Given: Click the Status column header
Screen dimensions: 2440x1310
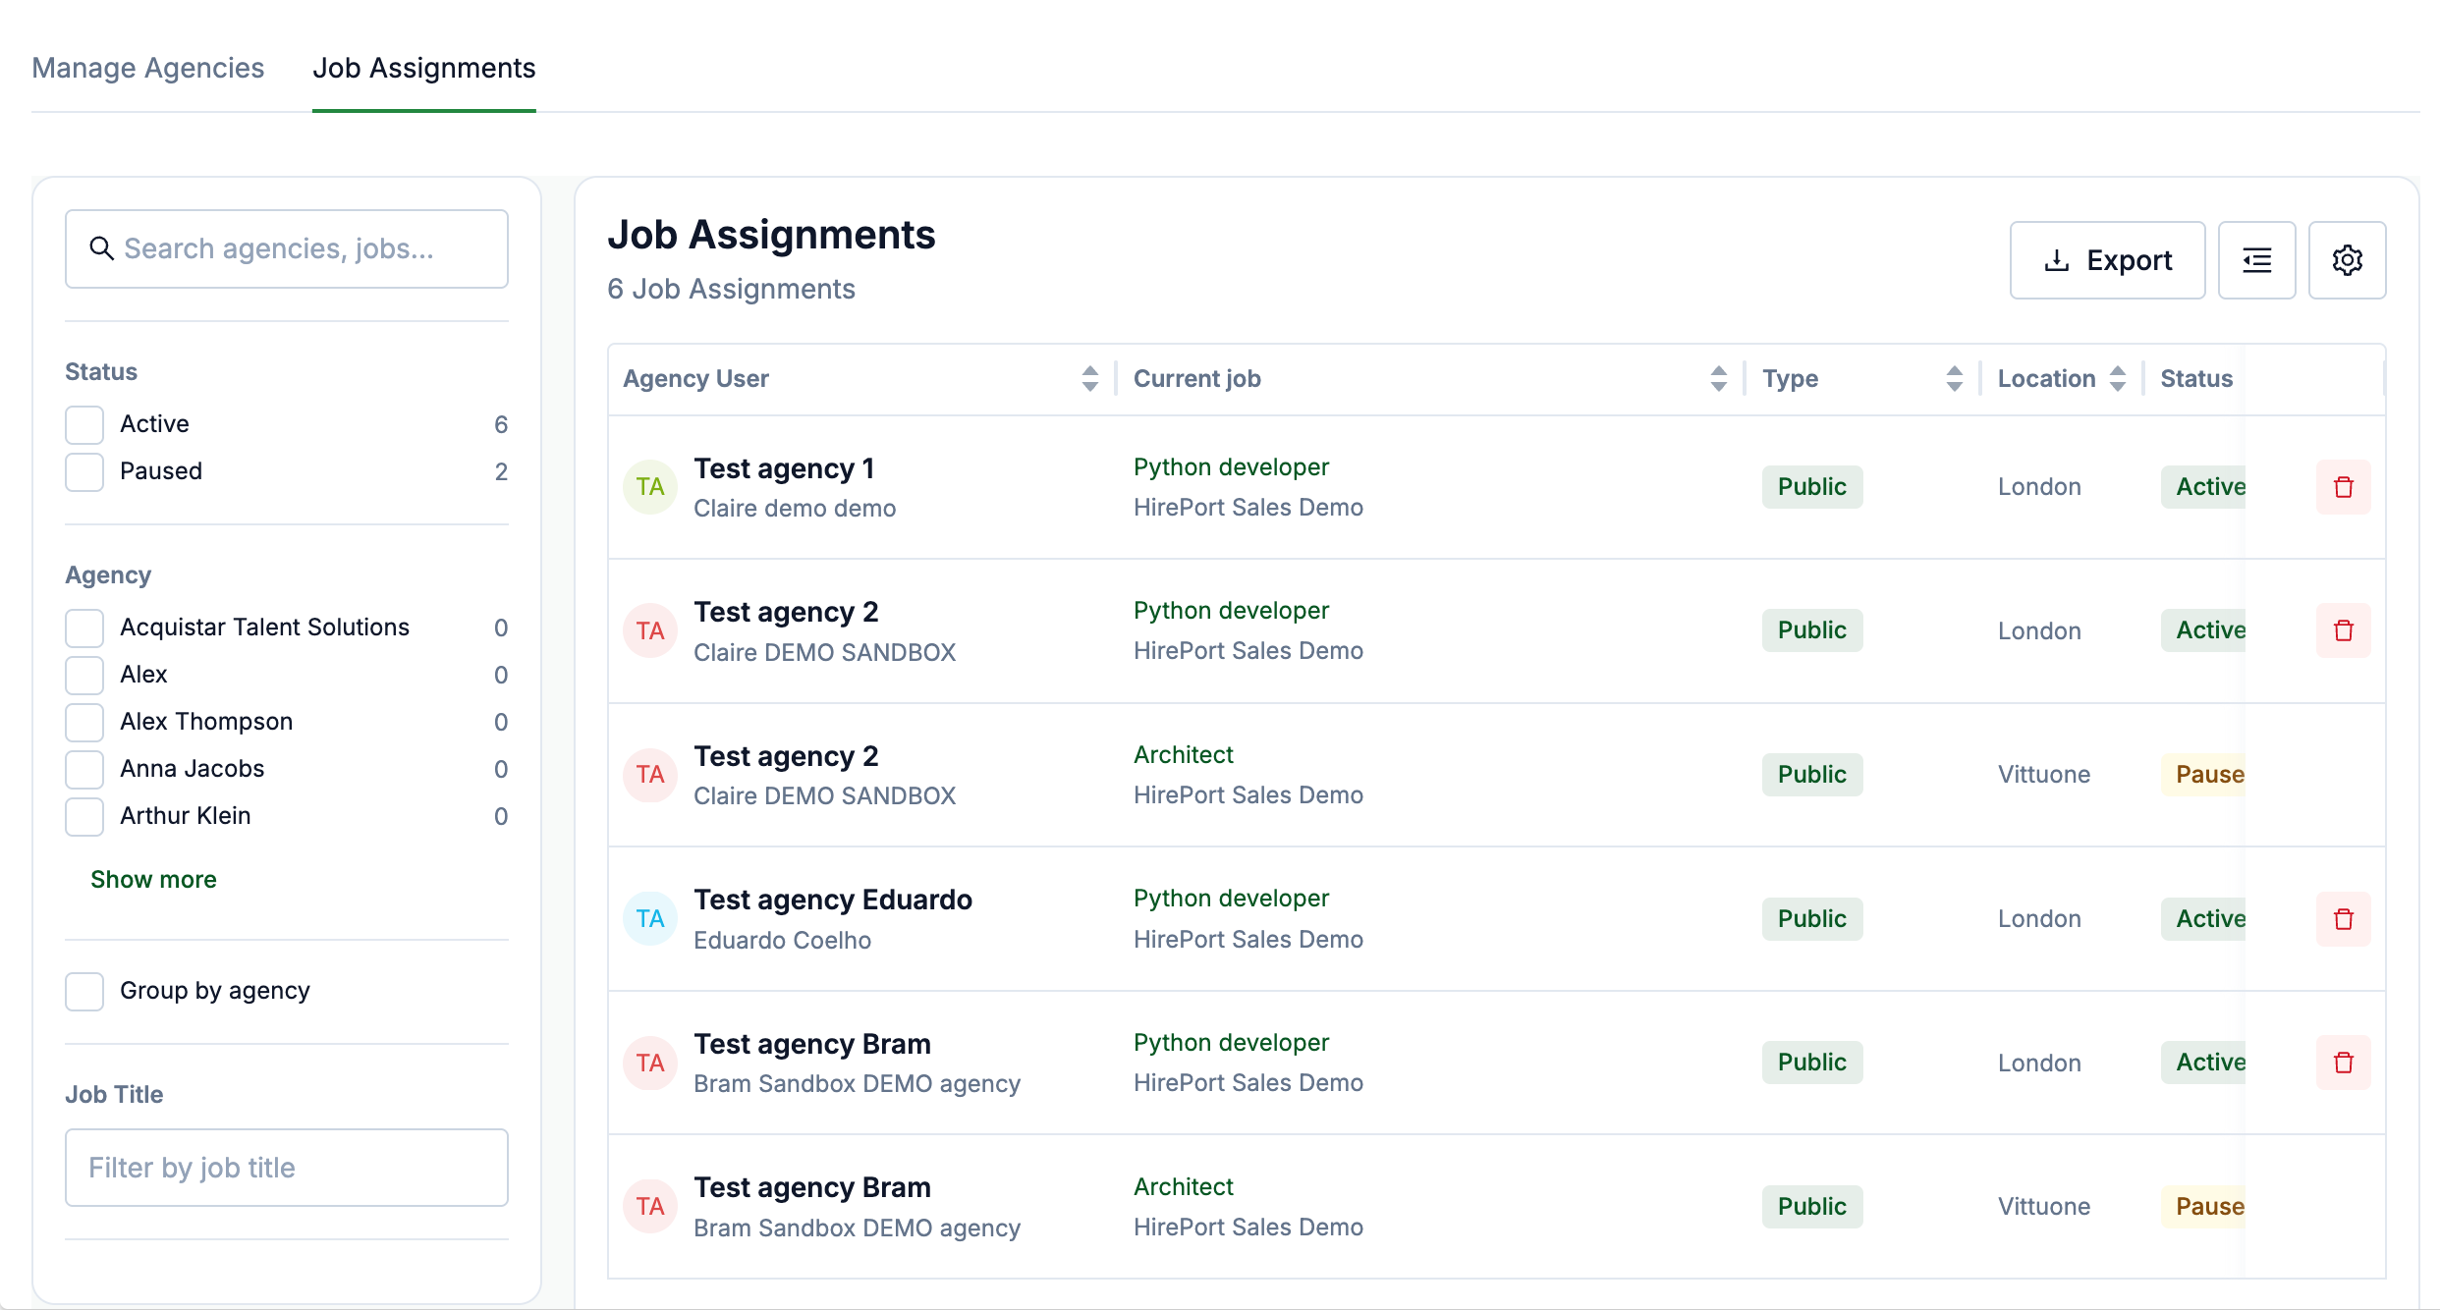Looking at the screenshot, I should point(2196,379).
